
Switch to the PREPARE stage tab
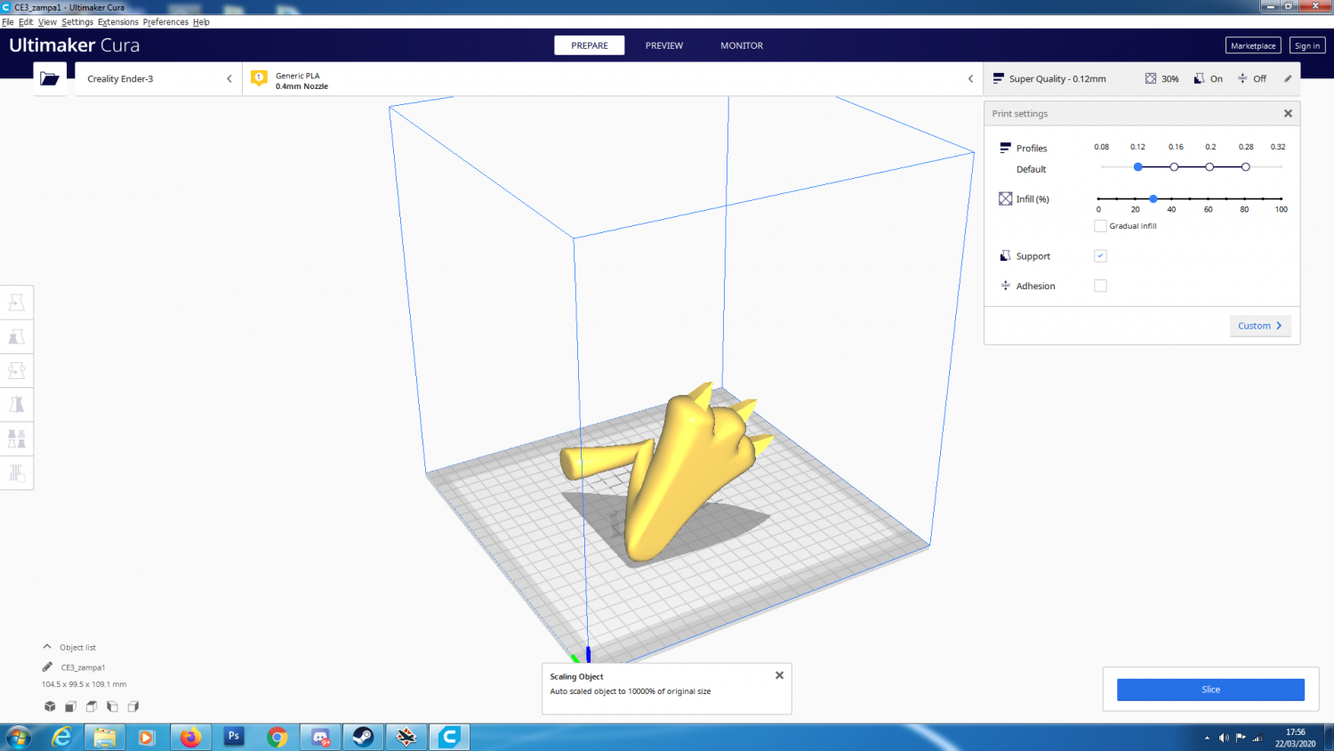click(x=590, y=45)
